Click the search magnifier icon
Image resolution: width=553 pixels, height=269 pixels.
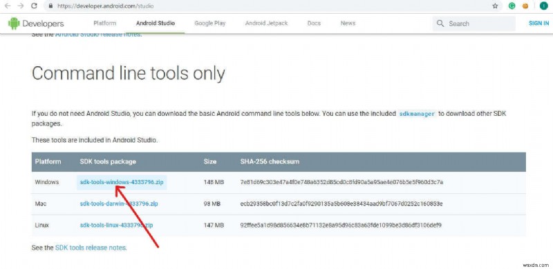[440, 23]
